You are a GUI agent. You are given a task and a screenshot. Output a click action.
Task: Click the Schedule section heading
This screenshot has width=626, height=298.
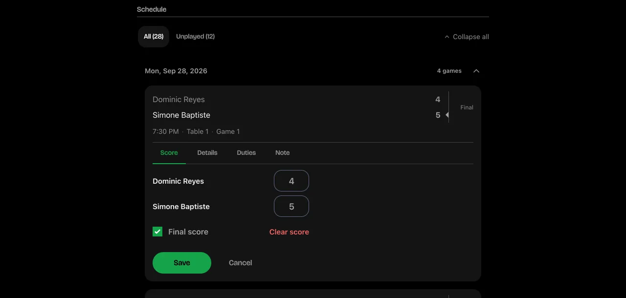[x=152, y=9]
